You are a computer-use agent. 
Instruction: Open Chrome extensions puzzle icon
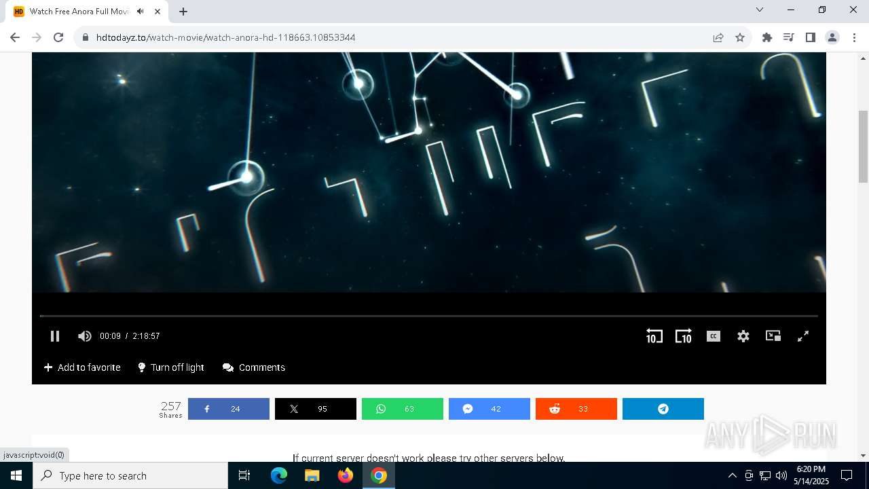click(767, 37)
